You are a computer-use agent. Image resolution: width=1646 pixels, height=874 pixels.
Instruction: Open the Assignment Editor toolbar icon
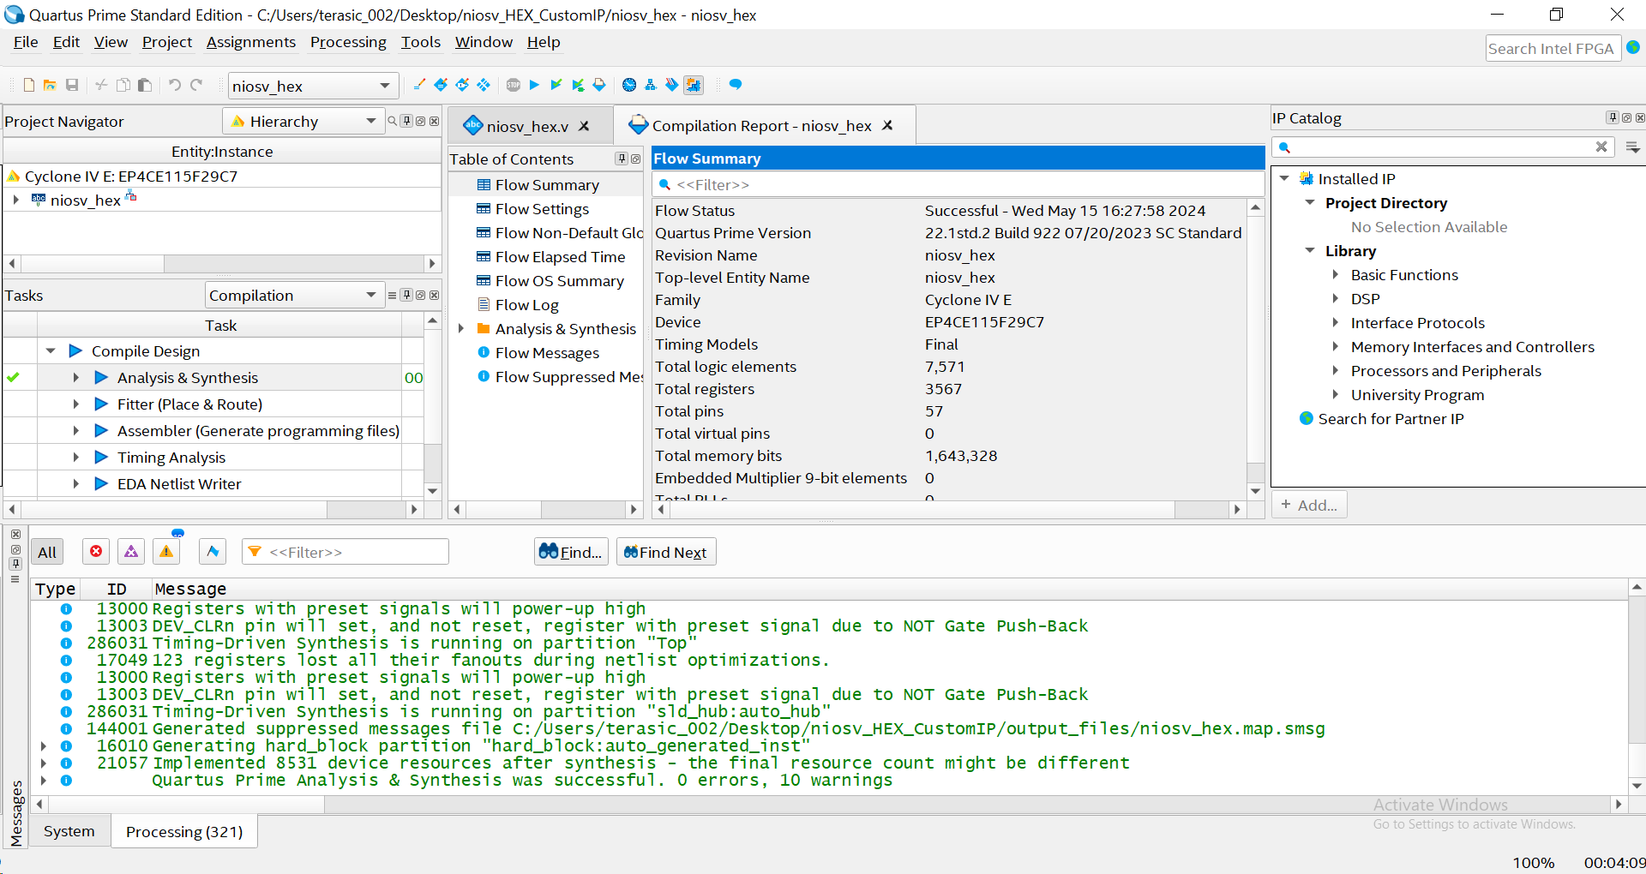pyautogui.click(x=441, y=85)
